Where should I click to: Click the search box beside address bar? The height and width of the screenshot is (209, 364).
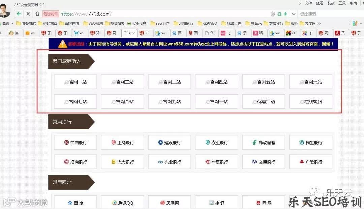click(331, 14)
